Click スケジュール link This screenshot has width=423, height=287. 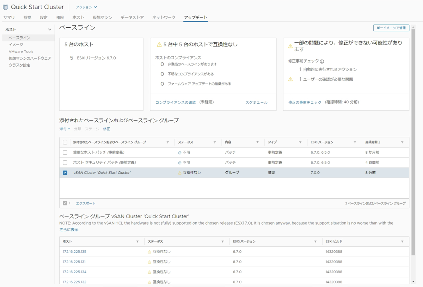tap(256, 102)
